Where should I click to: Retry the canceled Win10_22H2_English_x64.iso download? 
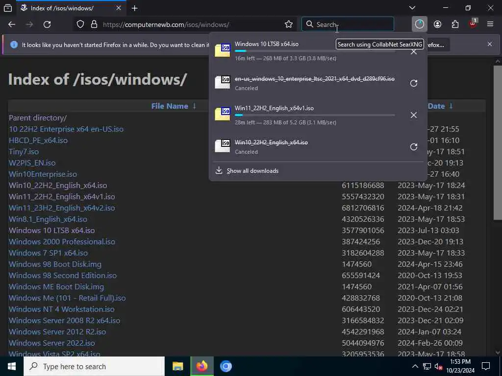coord(414,147)
